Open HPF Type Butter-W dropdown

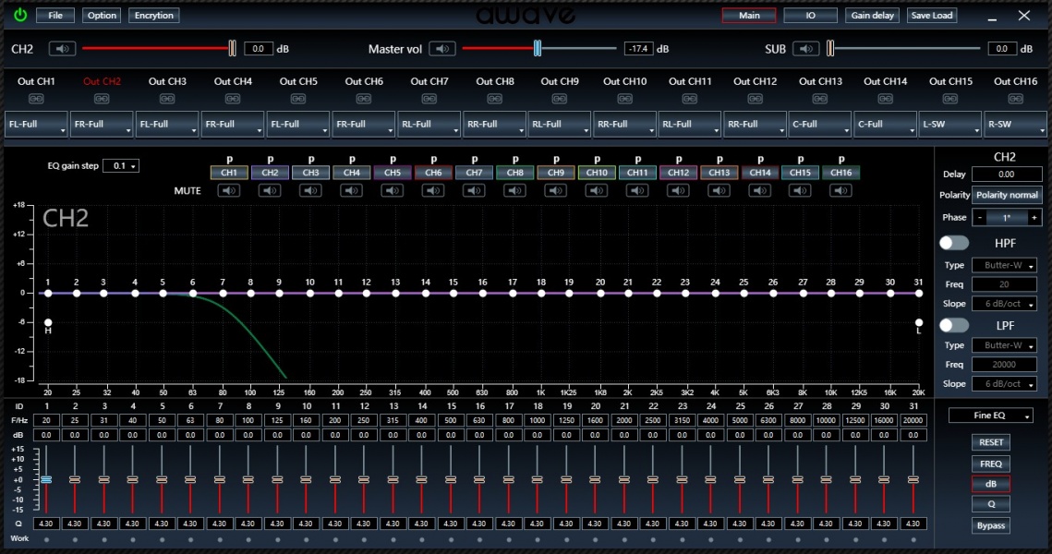(x=1004, y=266)
